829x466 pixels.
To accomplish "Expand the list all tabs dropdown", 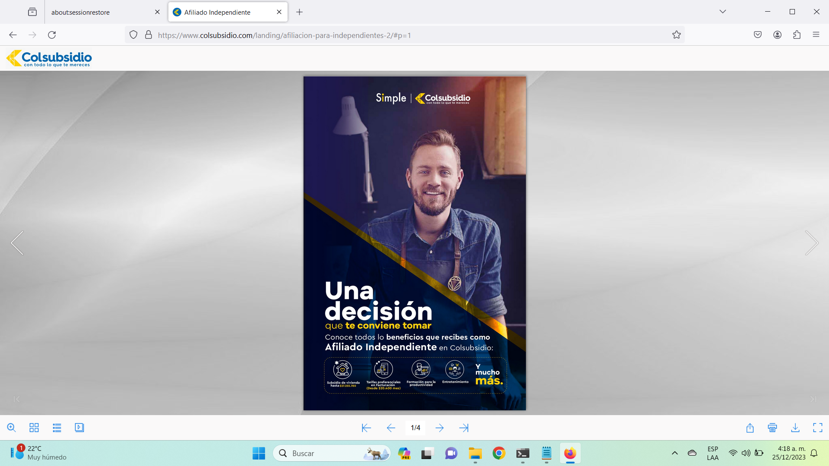I will (723, 12).
